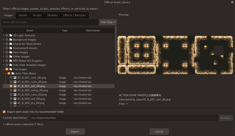Sort by the Asset column header
Image resolution: width=235 pixels, height=136 pixels.
30,31
